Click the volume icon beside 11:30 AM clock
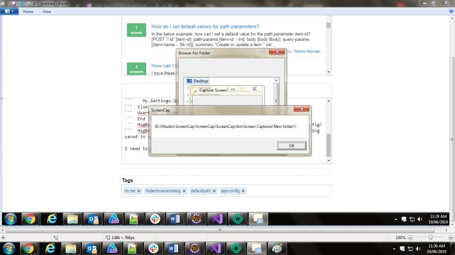The image size is (455, 255). tap(418, 249)
